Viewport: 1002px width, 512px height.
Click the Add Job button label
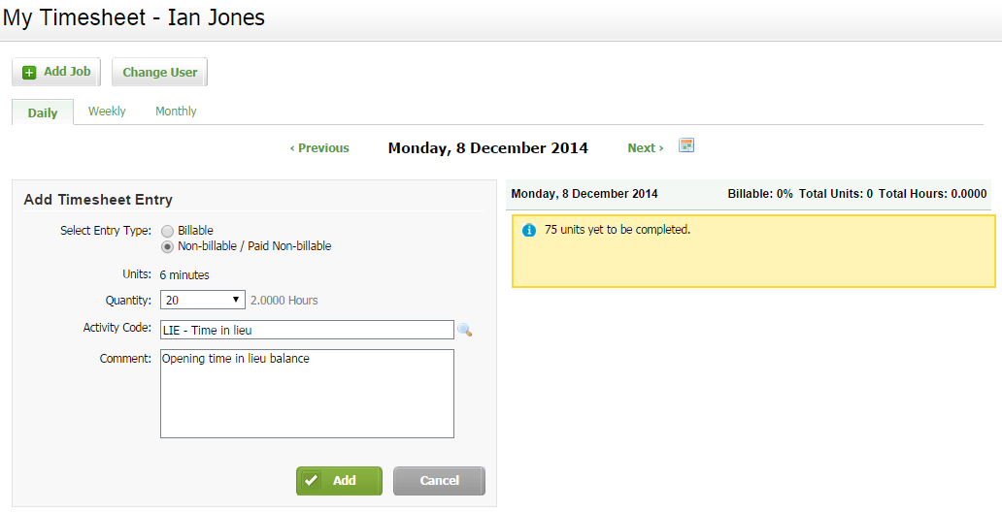click(67, 72)
